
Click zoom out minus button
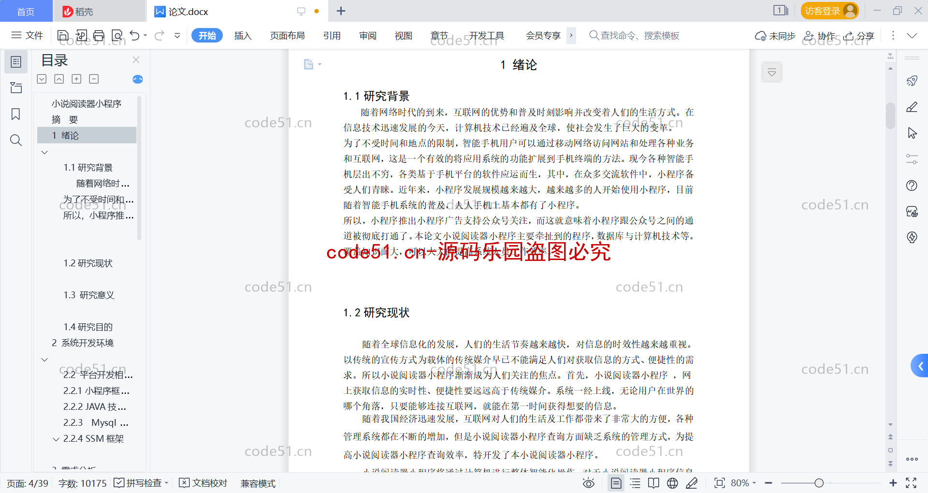(x=768, y=483)
